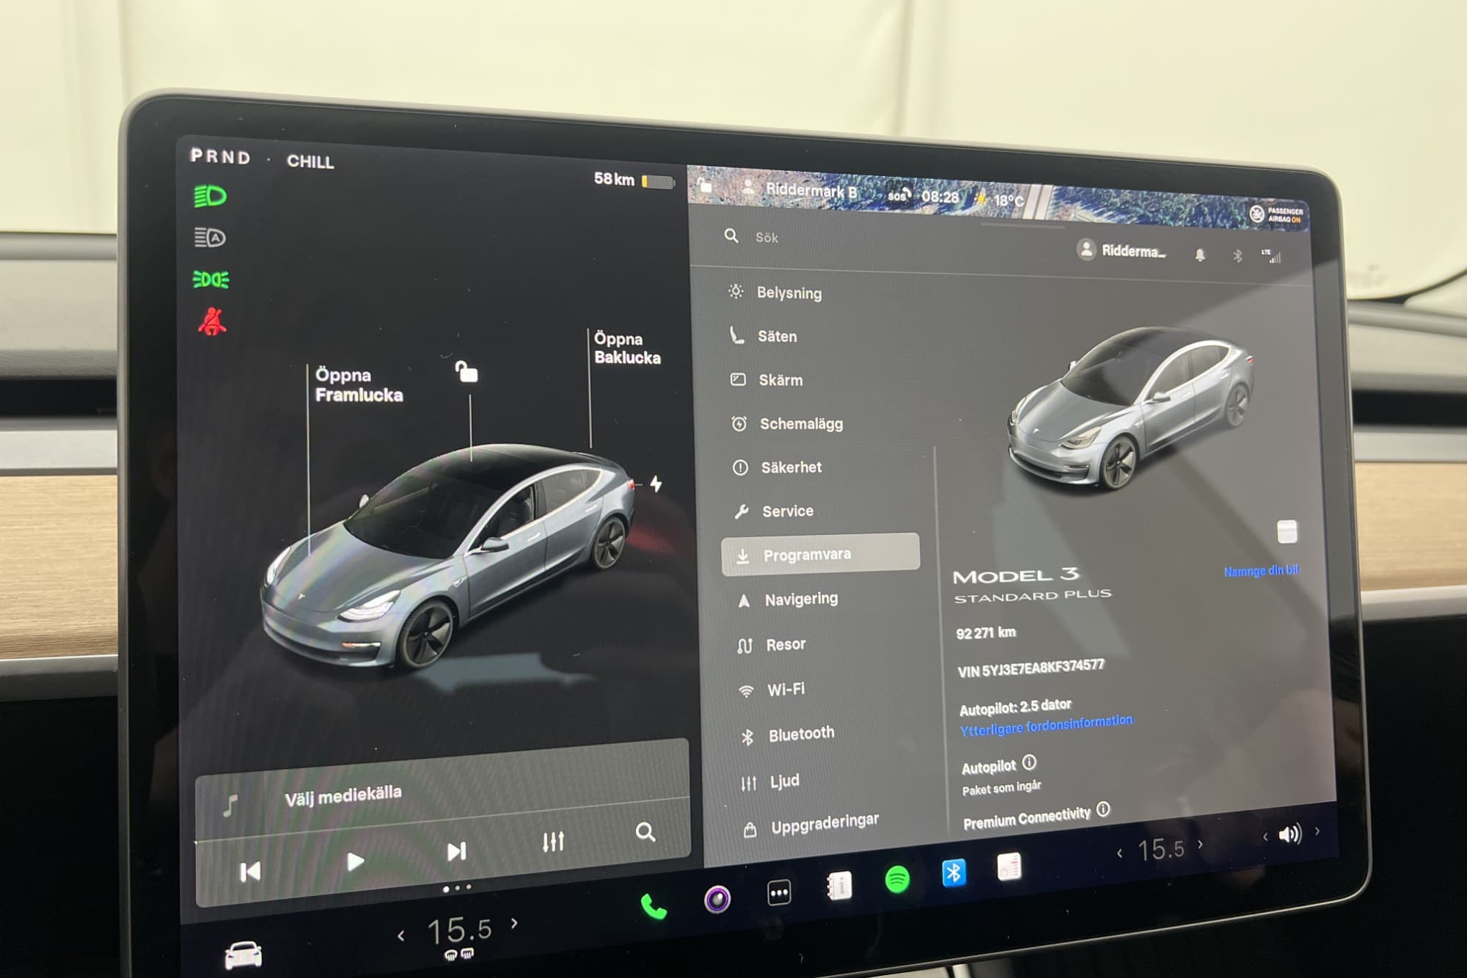
Task: Tap Öppna Framlucka to open the frunk
Action: point(359,385)
